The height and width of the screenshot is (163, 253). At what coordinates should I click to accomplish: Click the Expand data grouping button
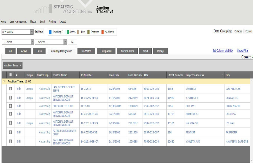[x=249, y=31]
